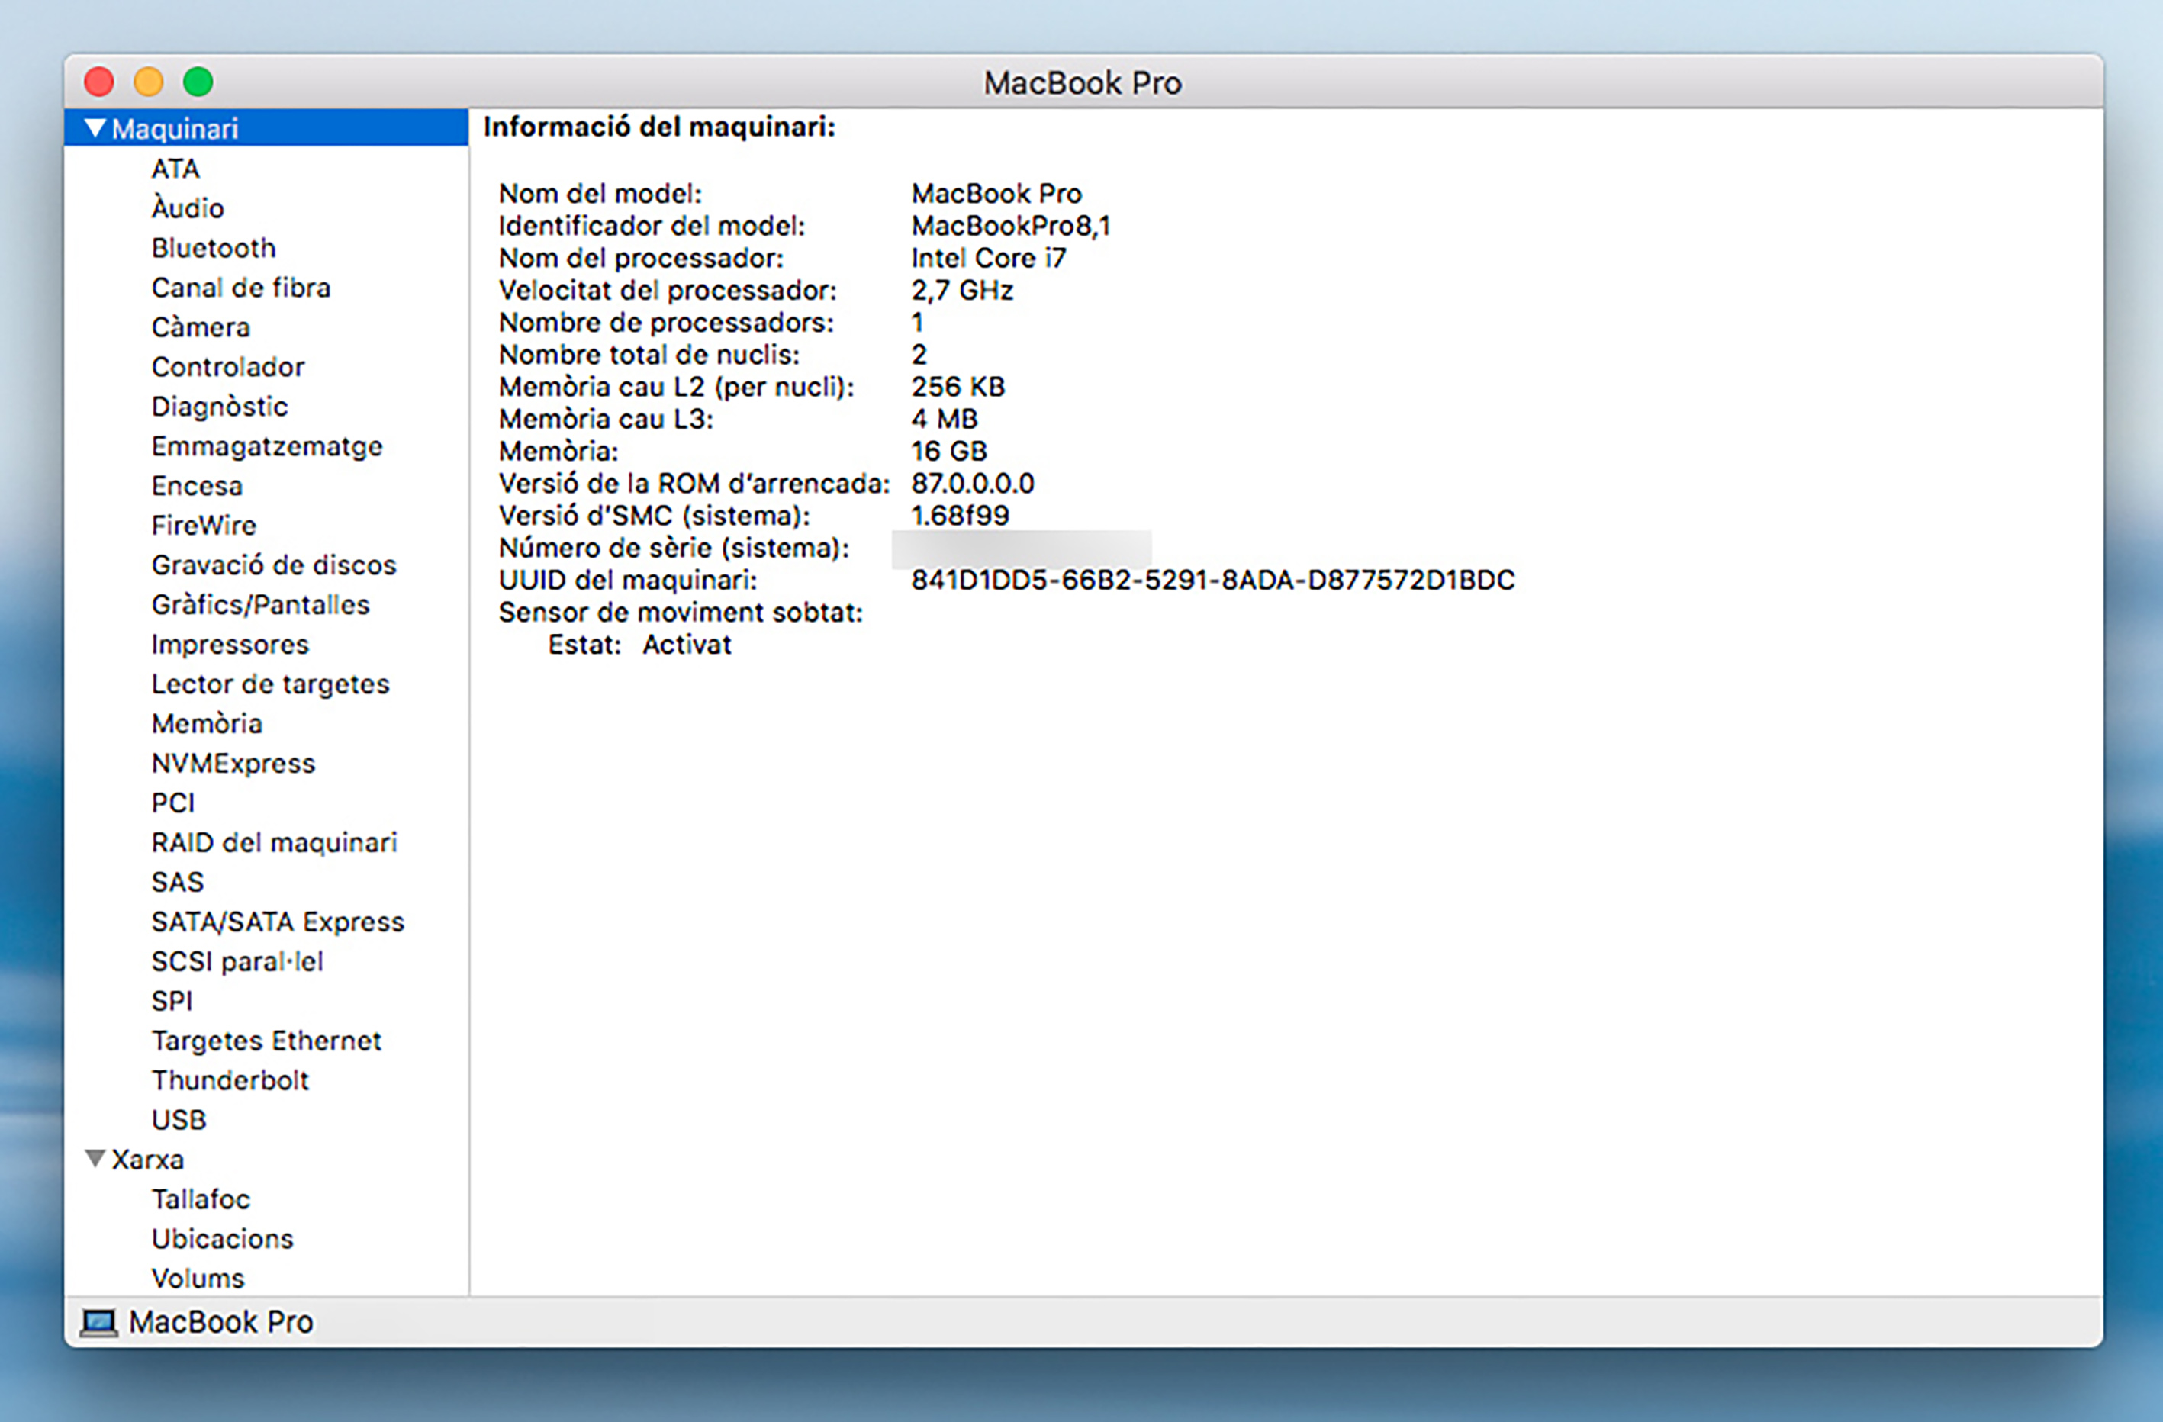Collapse the Maquinari disclosure triangle
This screenshot has height=1422, width=2163.
click(x=95, y=128)
